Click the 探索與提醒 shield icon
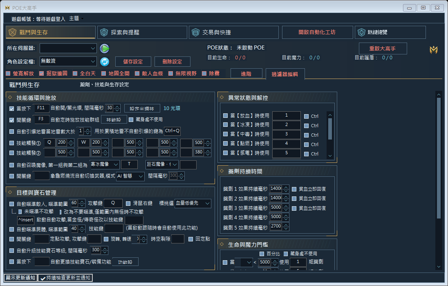The image size is (448, 286). 104,32
